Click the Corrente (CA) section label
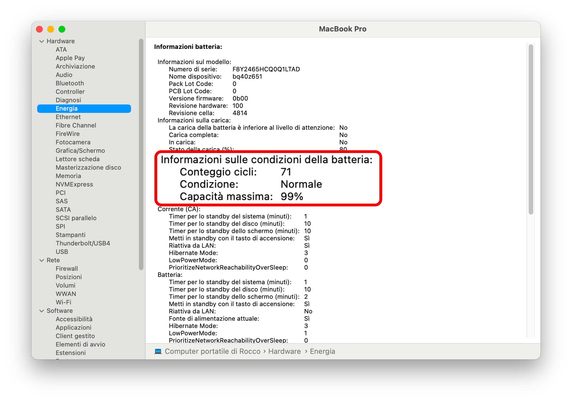The image size is (572, 401). pos(179,209)
